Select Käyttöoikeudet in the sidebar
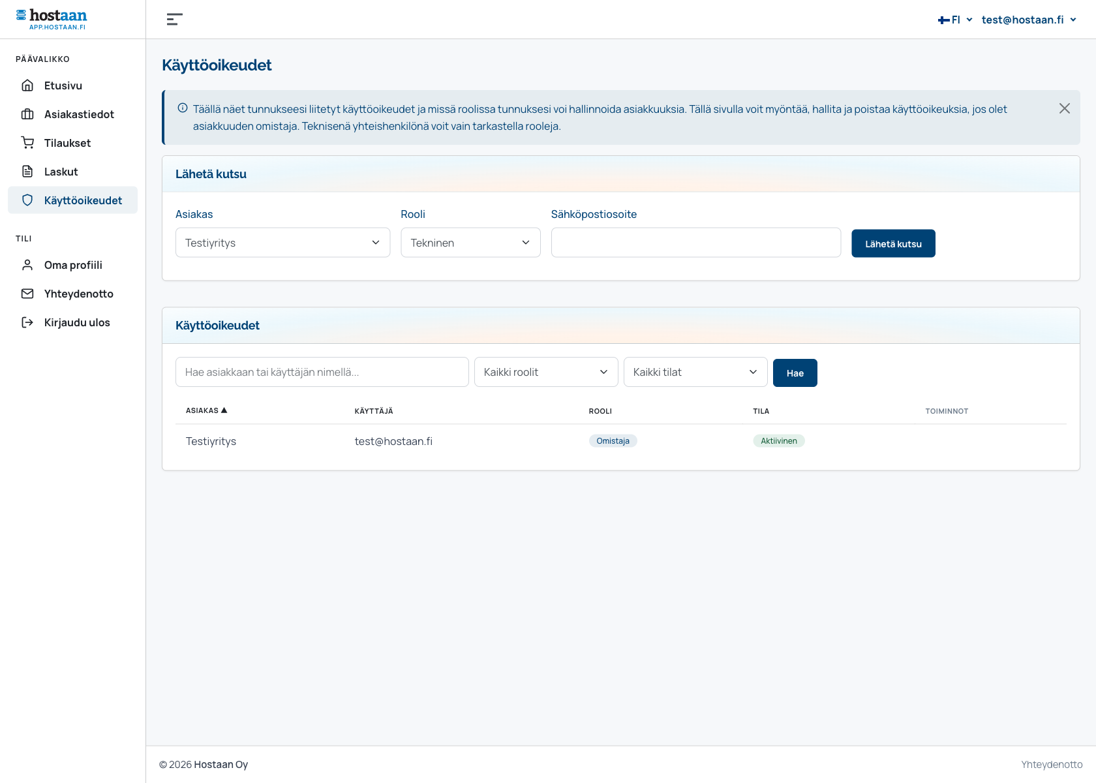The height and width of the screenshot is (783, 1096). coord(72,200)
